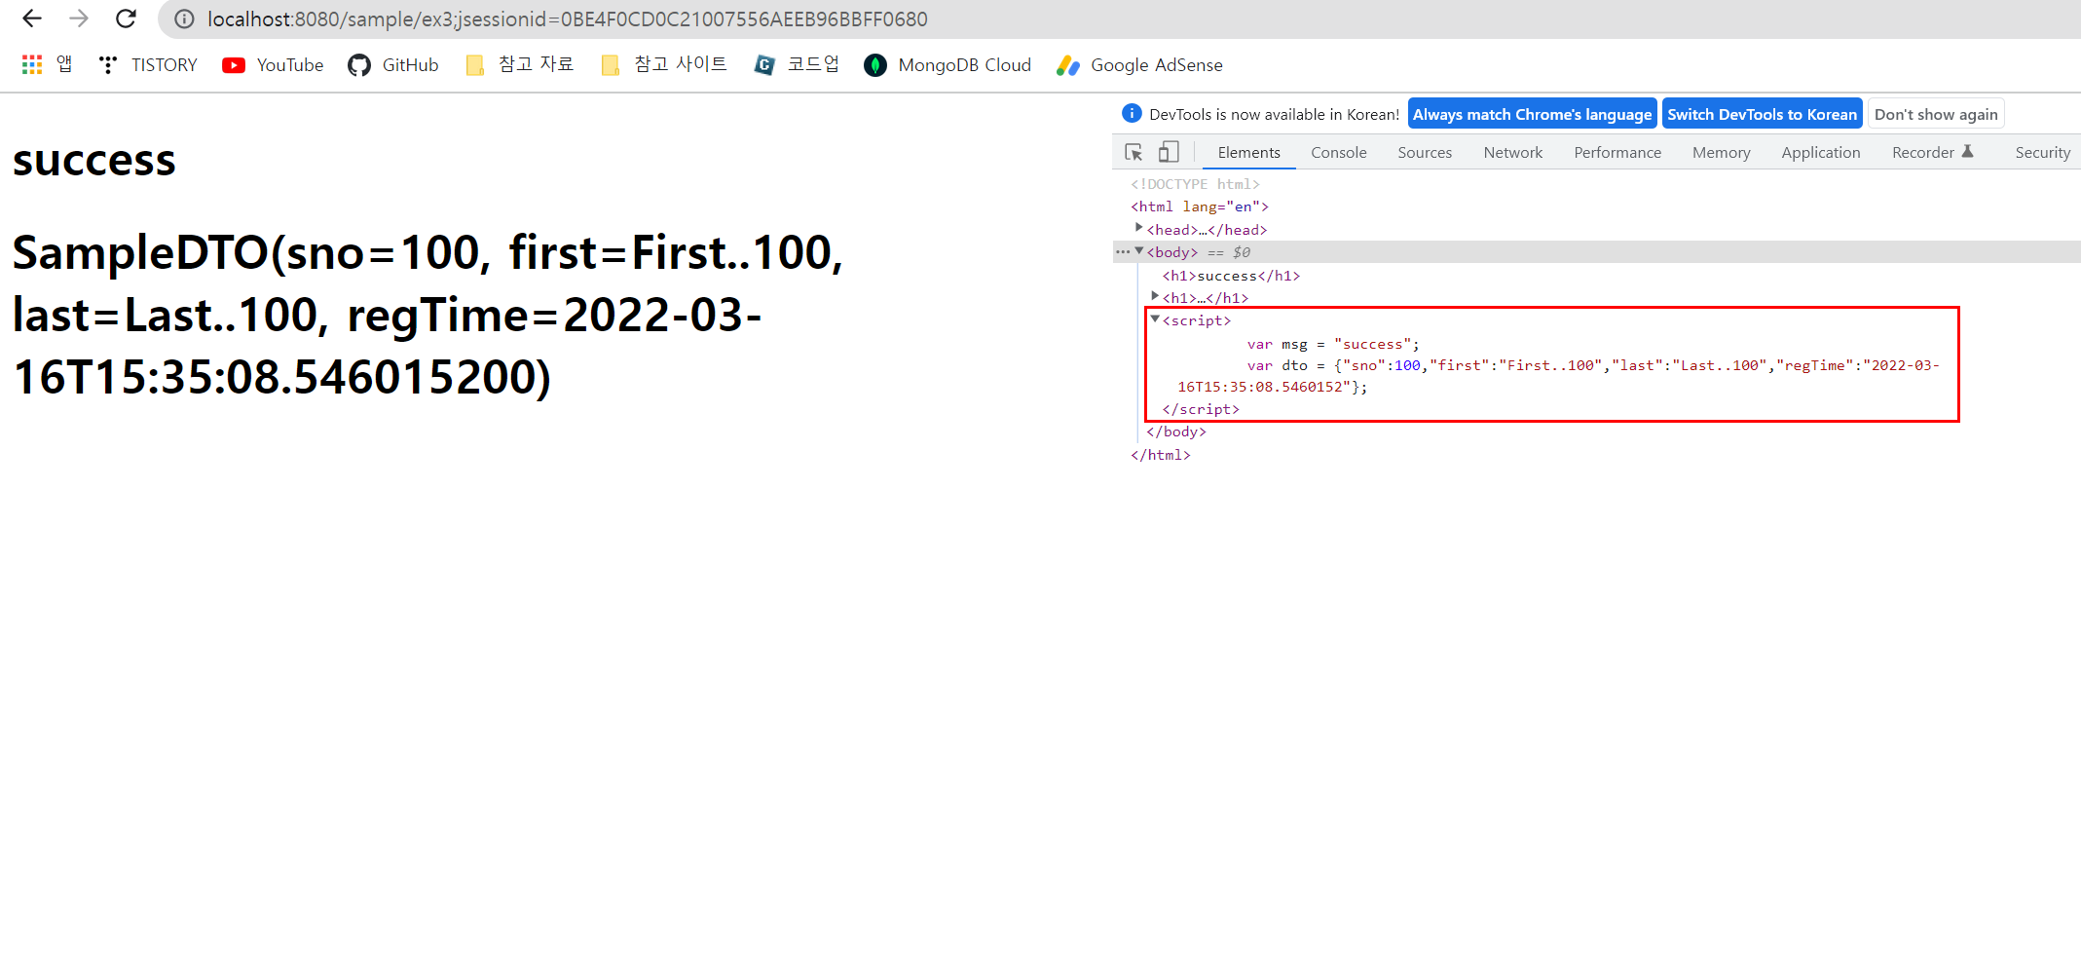Image resolution: width=2081 pixels, height=976 pixels.
Task: Open the YouTube bookmark
Action: pyautogui.click(x=273, y=65)
